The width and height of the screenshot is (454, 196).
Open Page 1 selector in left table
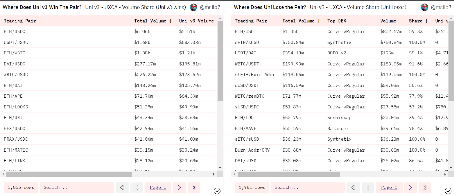pos(158,188)
